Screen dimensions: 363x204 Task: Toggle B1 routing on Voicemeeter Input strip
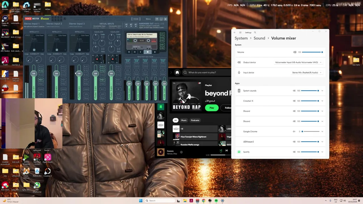(103, 80)
